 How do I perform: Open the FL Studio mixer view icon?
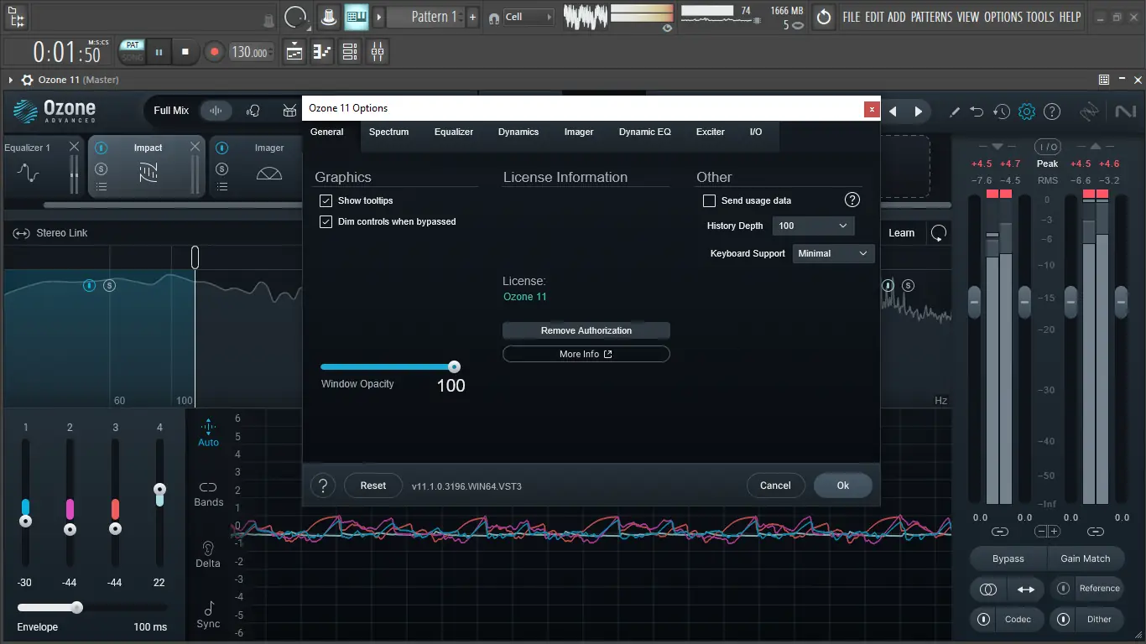pyautogui.click(x=378, y=52)
